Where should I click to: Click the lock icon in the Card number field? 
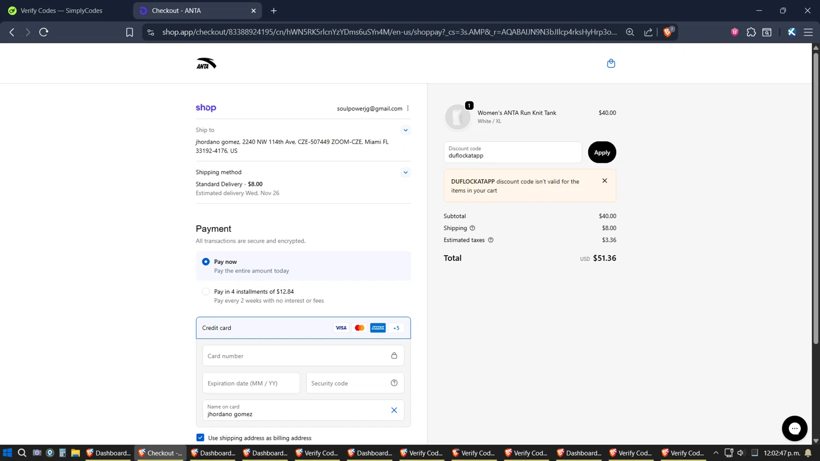tap(394, 356)
